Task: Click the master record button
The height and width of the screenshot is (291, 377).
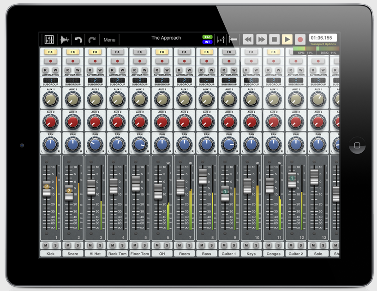Action: 300,39
